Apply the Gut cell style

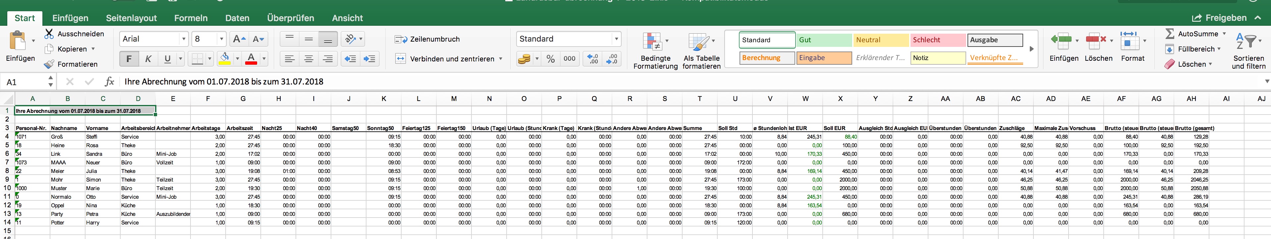pos(824,40)
